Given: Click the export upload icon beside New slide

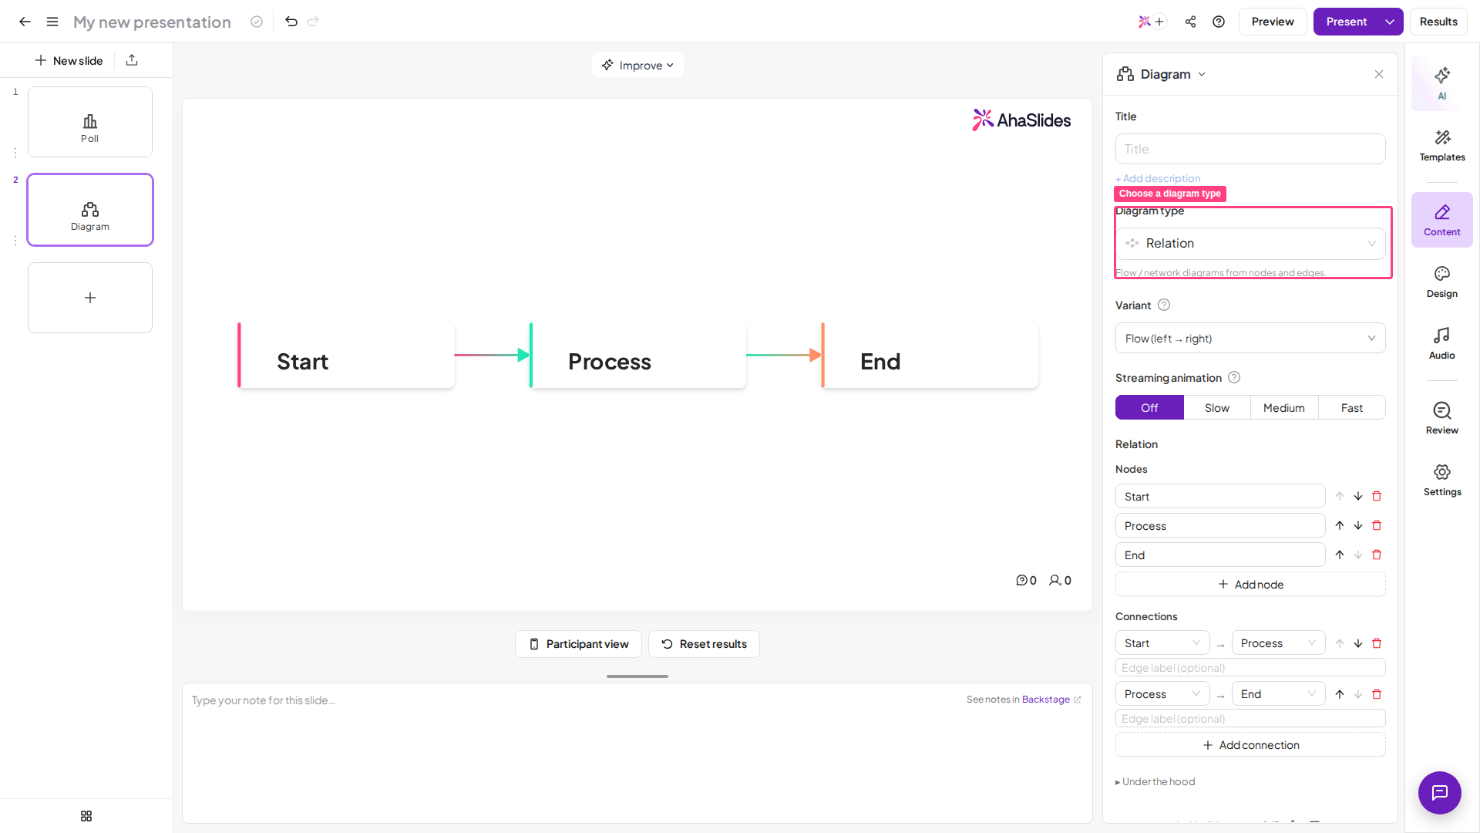Looking at the screenshot, I should [132, 60].
